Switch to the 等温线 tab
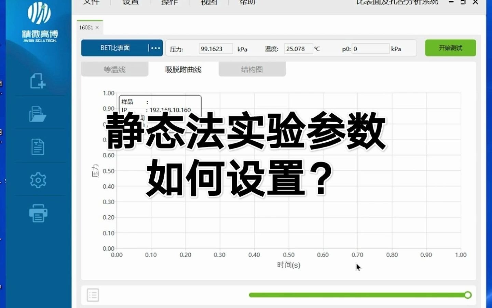The height and width of the screenshot is (308, 492). pos(114,69)
